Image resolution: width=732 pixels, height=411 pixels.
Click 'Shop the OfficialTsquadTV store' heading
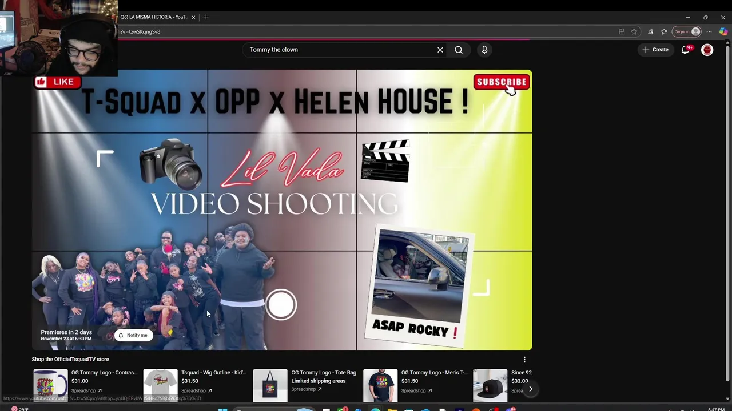click(70, 359)
